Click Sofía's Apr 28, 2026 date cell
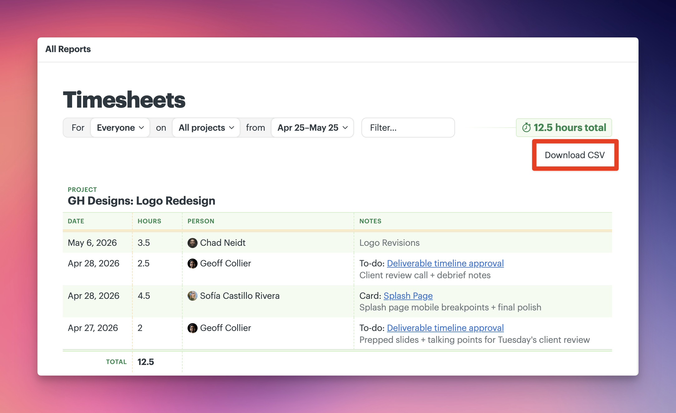The height and width of the screenshot is (413, 676). (94, 296)
